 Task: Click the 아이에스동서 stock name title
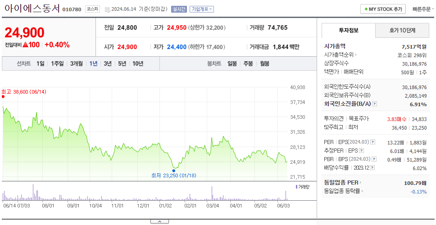[32, 9]
